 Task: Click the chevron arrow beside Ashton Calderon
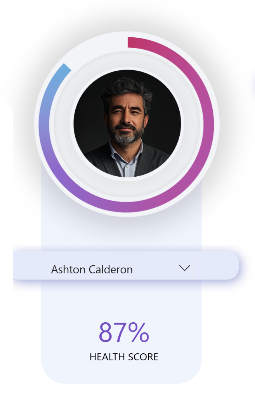coord(185,268)
